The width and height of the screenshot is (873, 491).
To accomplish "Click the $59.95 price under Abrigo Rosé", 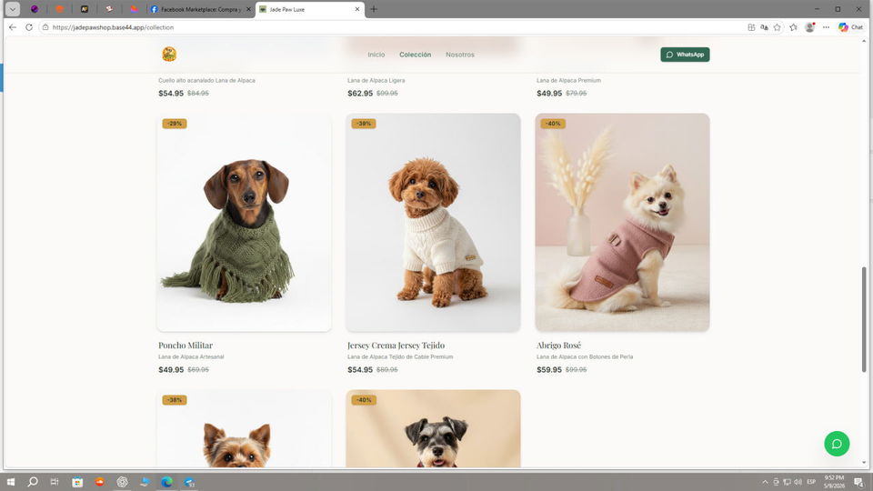I will click(x=549, y=370).
